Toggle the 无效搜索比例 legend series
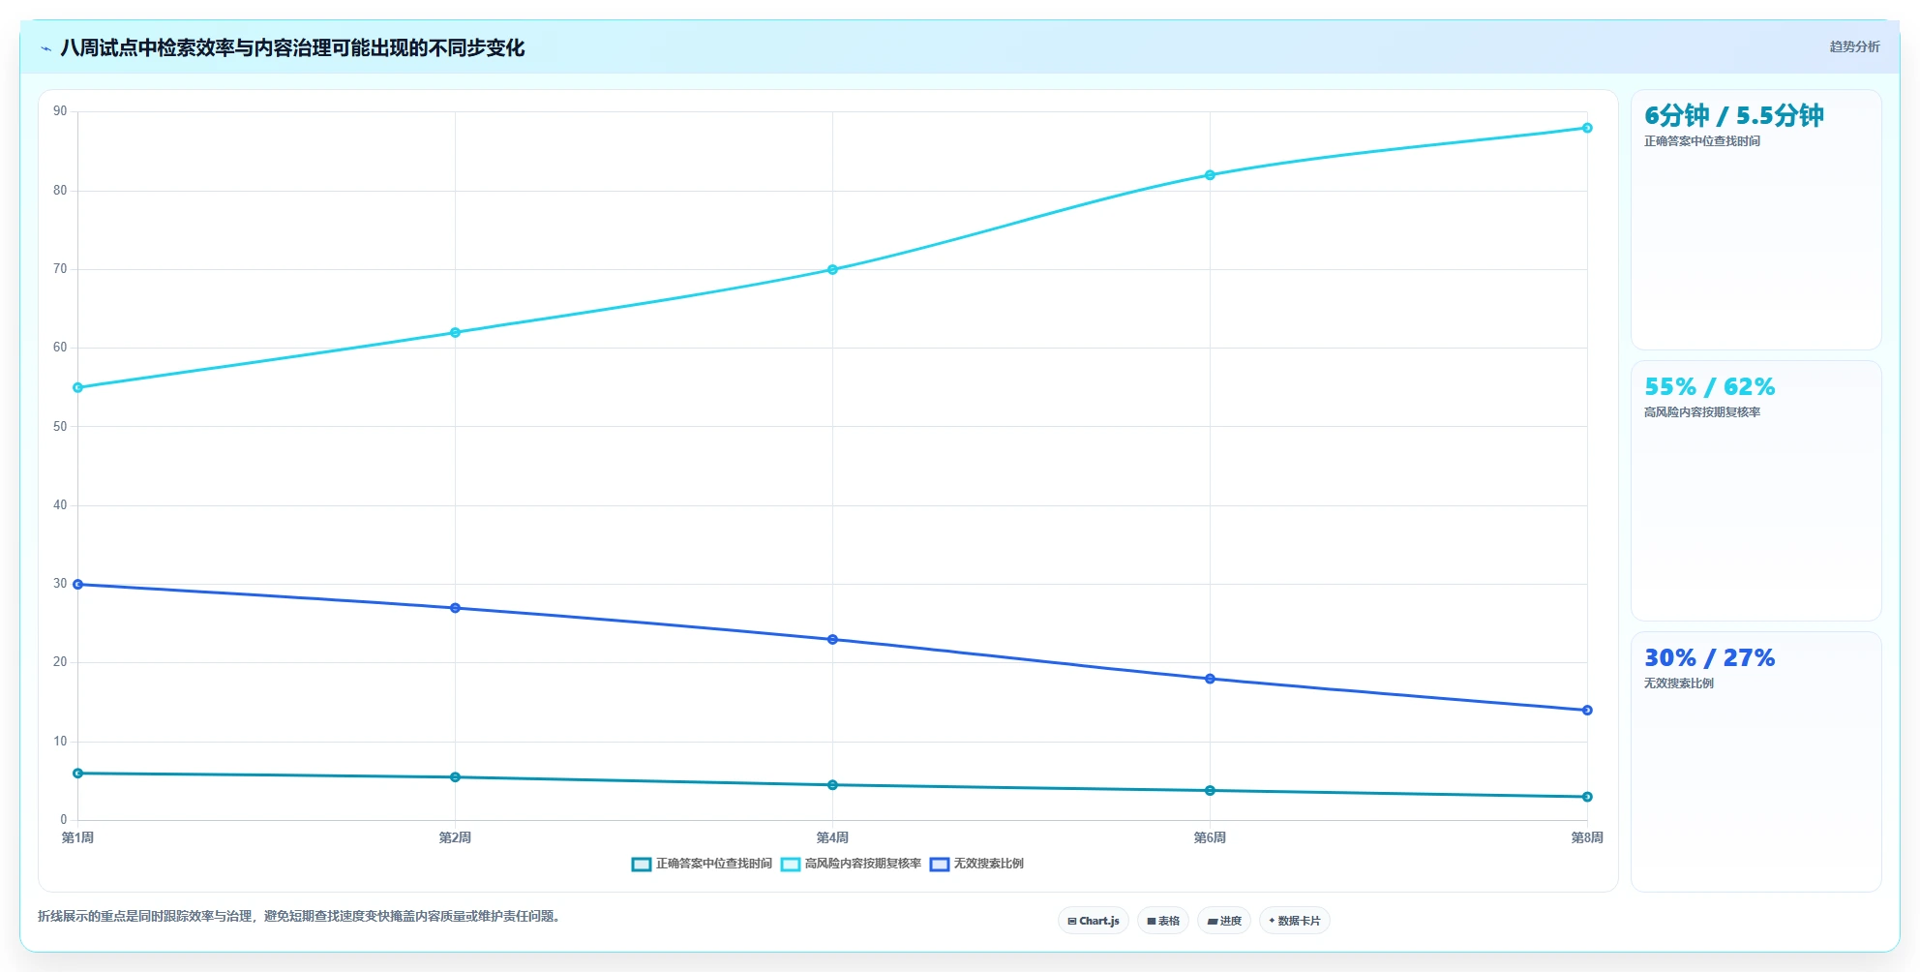Viewport: 1920px width, 972px height. (x=976, y=864)
